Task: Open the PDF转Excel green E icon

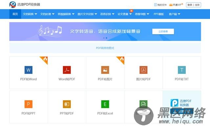Action: coord(105,104)
